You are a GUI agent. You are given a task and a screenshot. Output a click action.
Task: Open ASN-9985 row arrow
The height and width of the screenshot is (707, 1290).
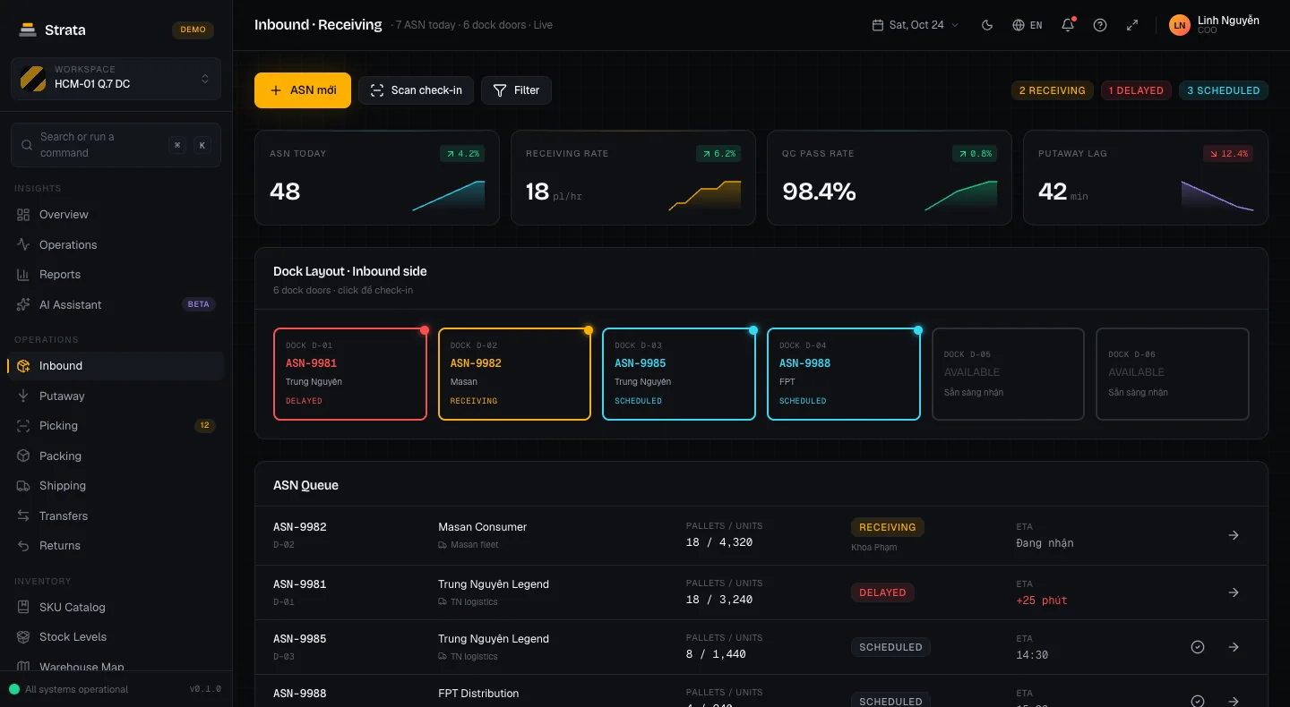tap(1234, 647)
